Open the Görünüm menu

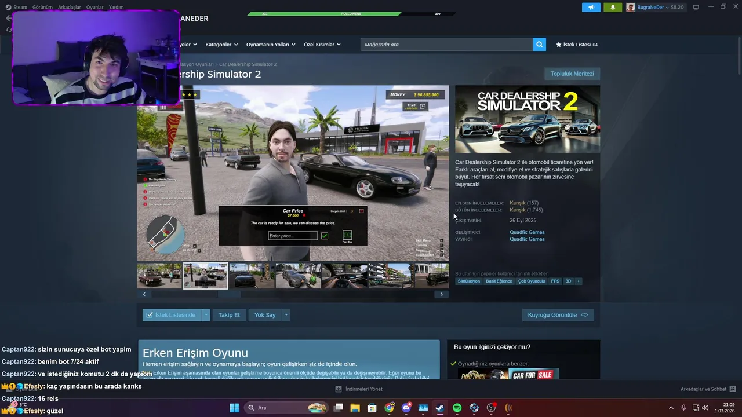[x=42, y=7]
